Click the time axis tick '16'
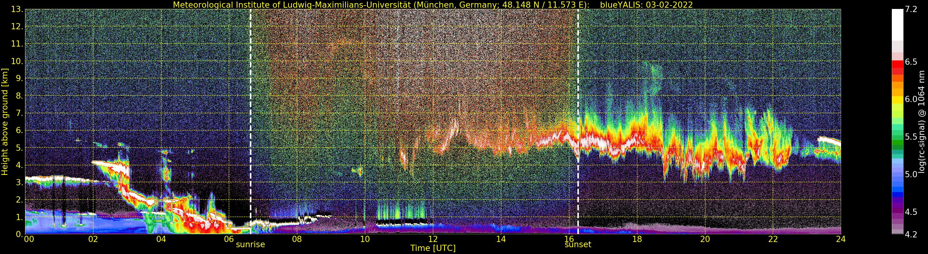This screenshot has height=254, width=928. 569,239
